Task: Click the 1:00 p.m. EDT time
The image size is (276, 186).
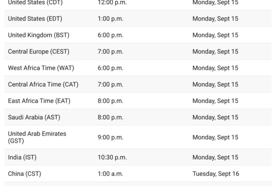Action: pos(110,19)
